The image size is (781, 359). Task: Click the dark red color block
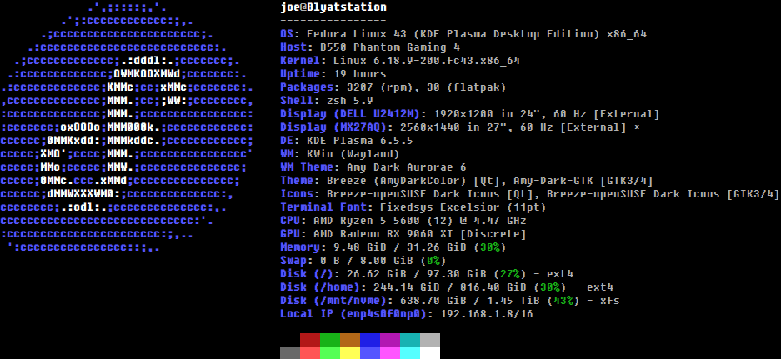pos(310,340)
